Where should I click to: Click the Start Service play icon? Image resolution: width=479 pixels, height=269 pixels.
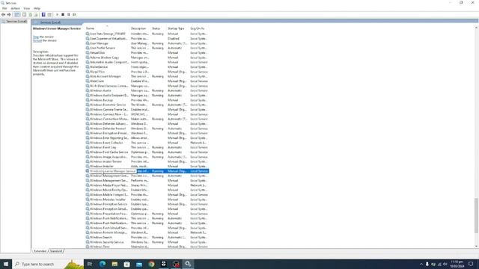point(57,15)
